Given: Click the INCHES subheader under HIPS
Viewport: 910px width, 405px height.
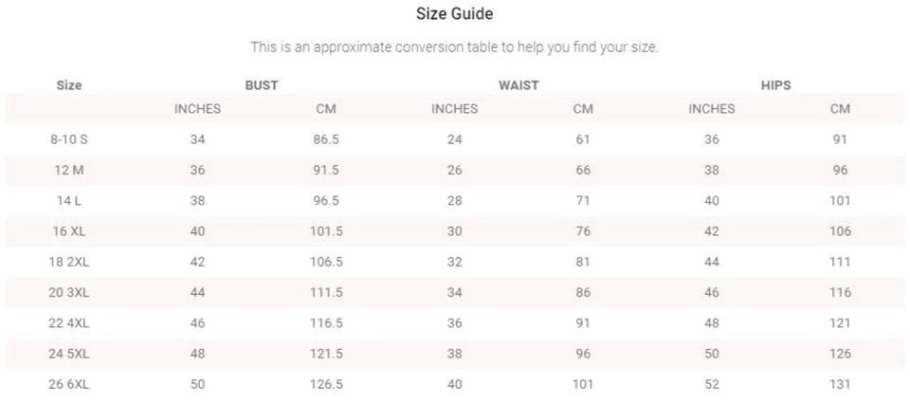Looking at the screenshot, I should [712, 109].
